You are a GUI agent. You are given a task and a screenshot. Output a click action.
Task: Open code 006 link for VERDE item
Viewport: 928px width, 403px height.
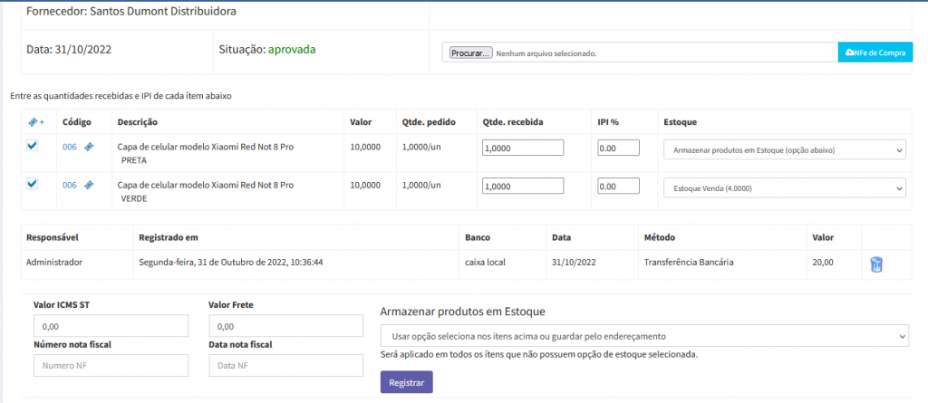pos(70,185)
